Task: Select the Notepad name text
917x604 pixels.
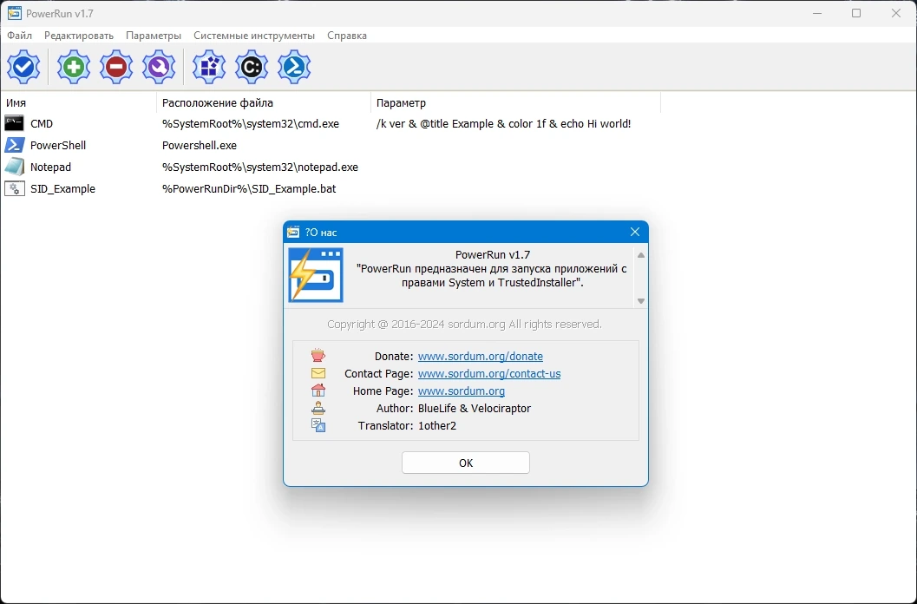Action: point(50,167)
